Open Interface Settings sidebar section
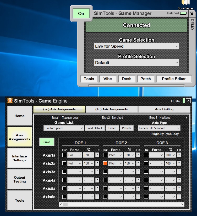 (19, 158)
